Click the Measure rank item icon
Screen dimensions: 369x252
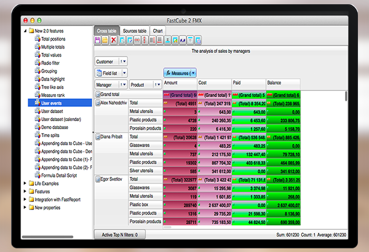(38, 95)
